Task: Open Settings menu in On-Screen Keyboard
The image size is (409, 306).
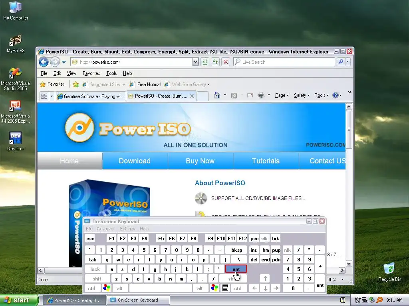Action: 127,229
